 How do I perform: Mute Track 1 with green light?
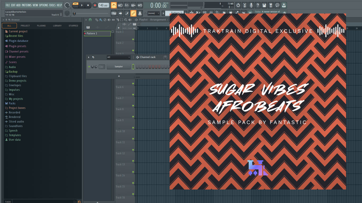coord(133,39)
